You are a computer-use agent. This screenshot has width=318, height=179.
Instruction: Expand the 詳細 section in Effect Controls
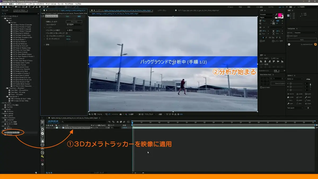[x=44, y=45]
